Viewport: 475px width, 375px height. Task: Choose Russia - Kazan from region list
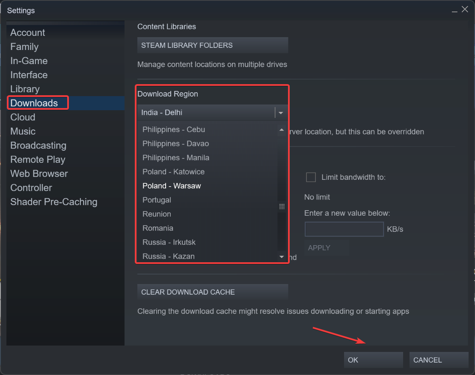point(208,256)
